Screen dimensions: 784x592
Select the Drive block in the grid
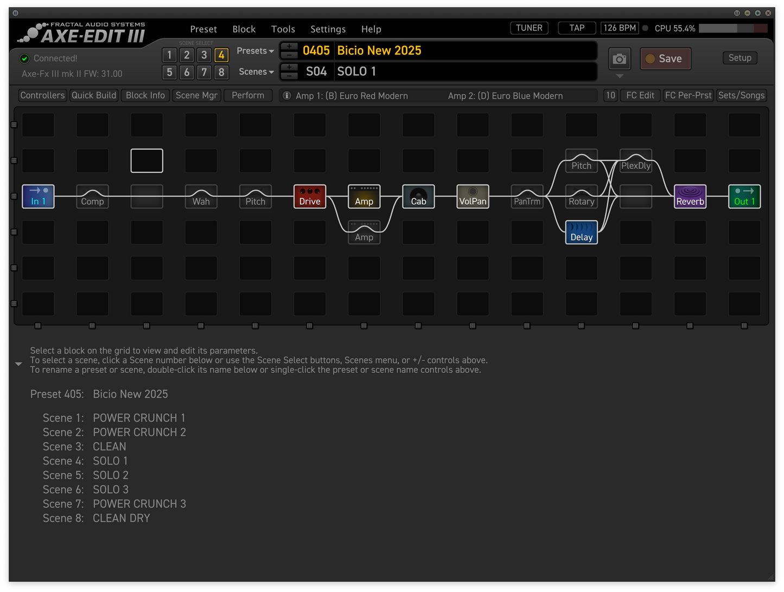(309, 196)
